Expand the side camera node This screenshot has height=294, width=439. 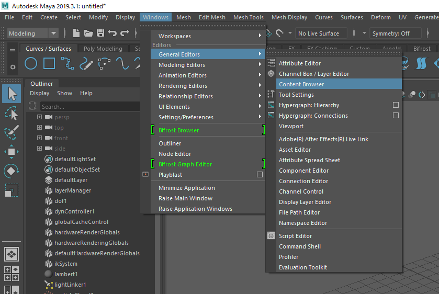[39, 148]
